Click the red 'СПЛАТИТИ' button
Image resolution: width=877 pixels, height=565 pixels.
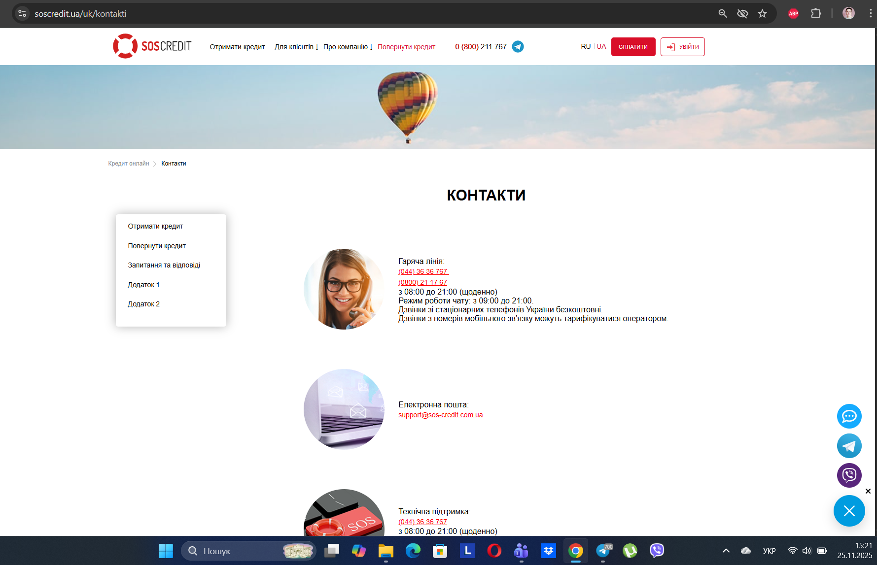[633, 47]
